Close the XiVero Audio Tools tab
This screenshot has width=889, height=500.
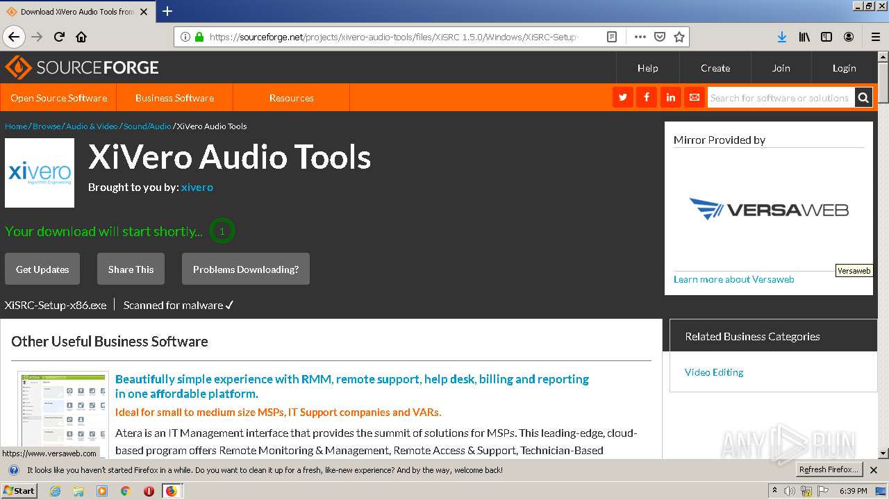coord(144,12)
